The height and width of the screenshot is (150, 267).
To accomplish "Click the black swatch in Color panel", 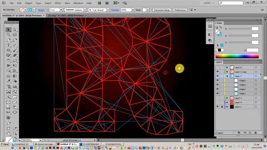I will [x=219, y=50].
